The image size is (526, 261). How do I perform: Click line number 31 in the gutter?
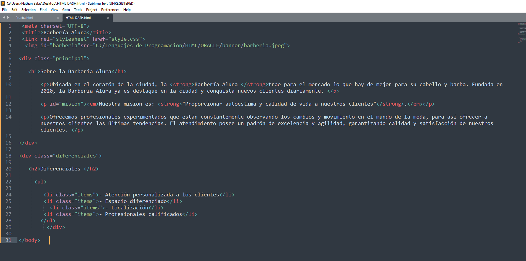(8, 240)
